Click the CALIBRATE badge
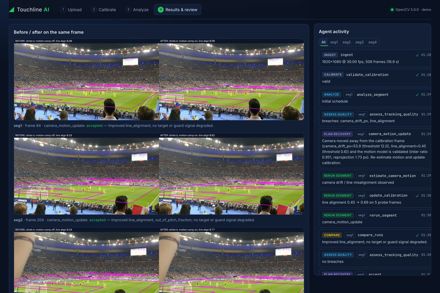The height and width of the screenshot is (293, 440). [333, 75]
